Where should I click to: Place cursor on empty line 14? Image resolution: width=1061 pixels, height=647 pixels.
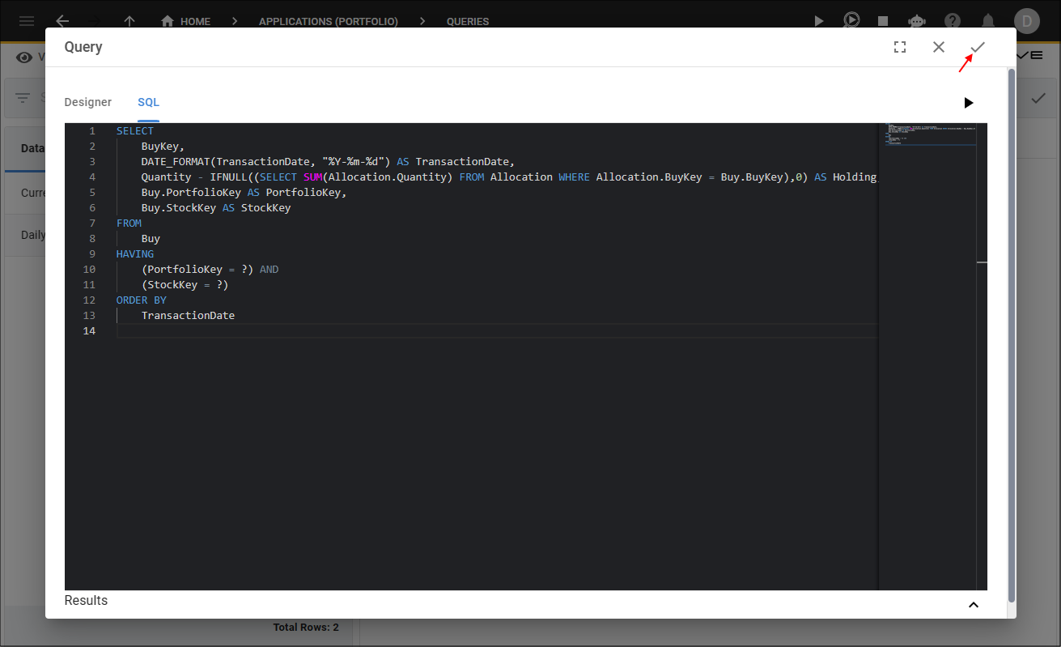tap(497, 331)
